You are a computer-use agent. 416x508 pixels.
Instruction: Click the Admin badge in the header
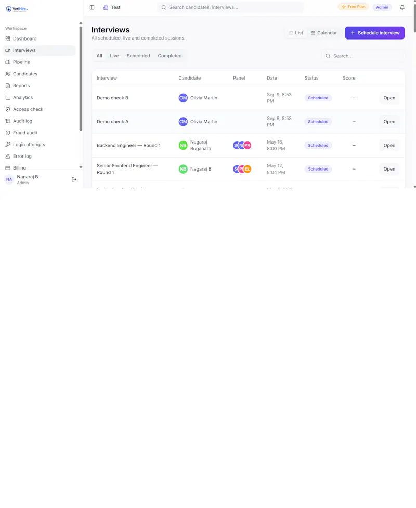pyautogui.click(x=382, y=7)
